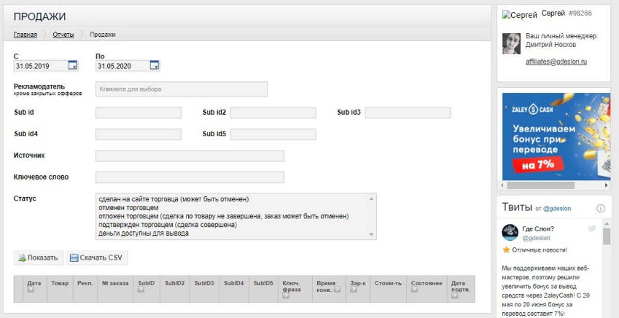This screenshot has height=318, width=619.
Task: Open the calendar picker for the С date
Action: click(73, 66)
